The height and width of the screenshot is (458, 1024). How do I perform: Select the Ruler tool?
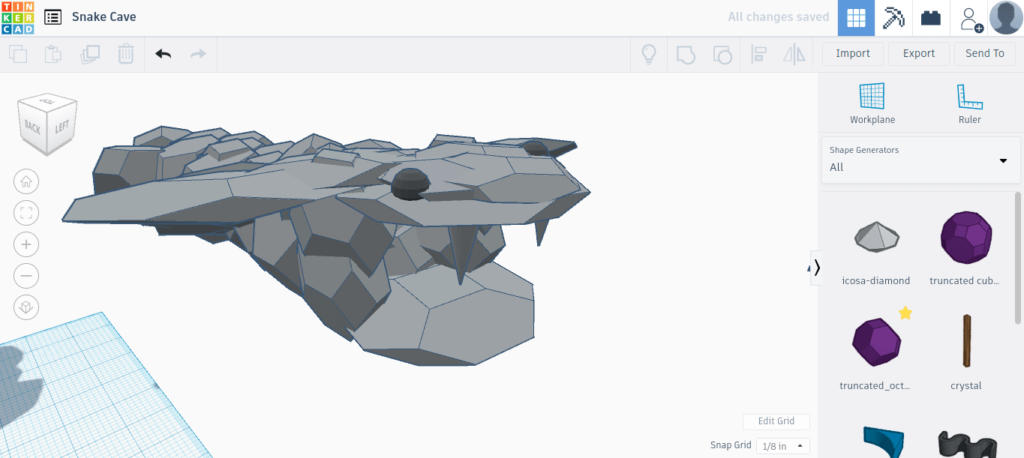[969, 101]
